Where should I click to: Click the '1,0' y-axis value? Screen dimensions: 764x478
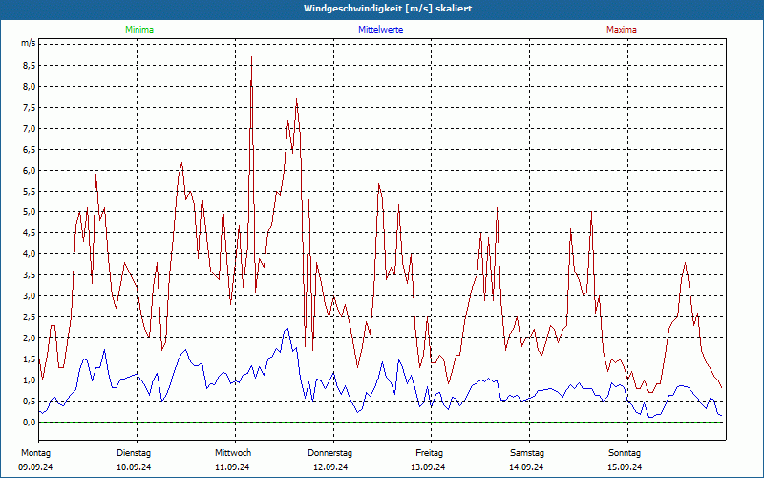tap(29, 380)
